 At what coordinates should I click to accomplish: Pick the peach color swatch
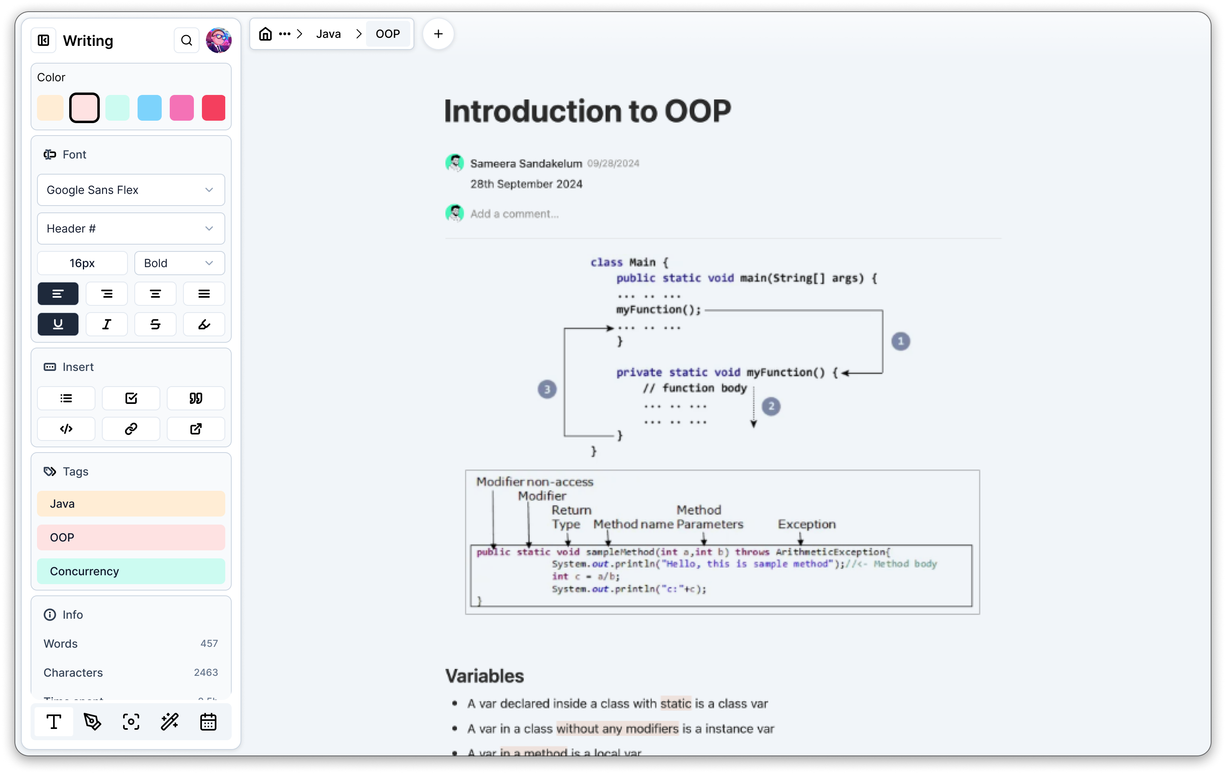pos(50,108)
